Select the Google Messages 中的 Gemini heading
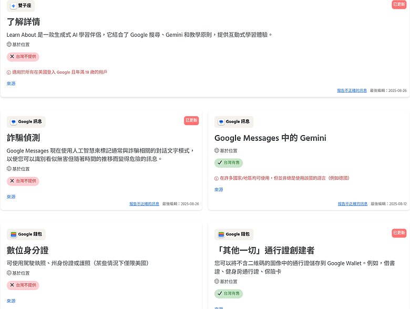 click(270, 138)
